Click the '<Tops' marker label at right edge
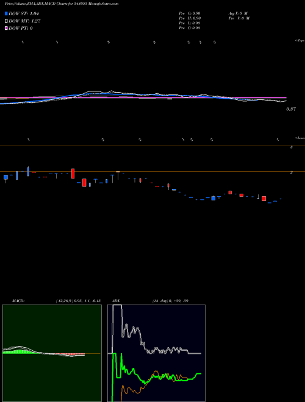The width and height of the screenshot is (305, 402). [x=300, y=41]
